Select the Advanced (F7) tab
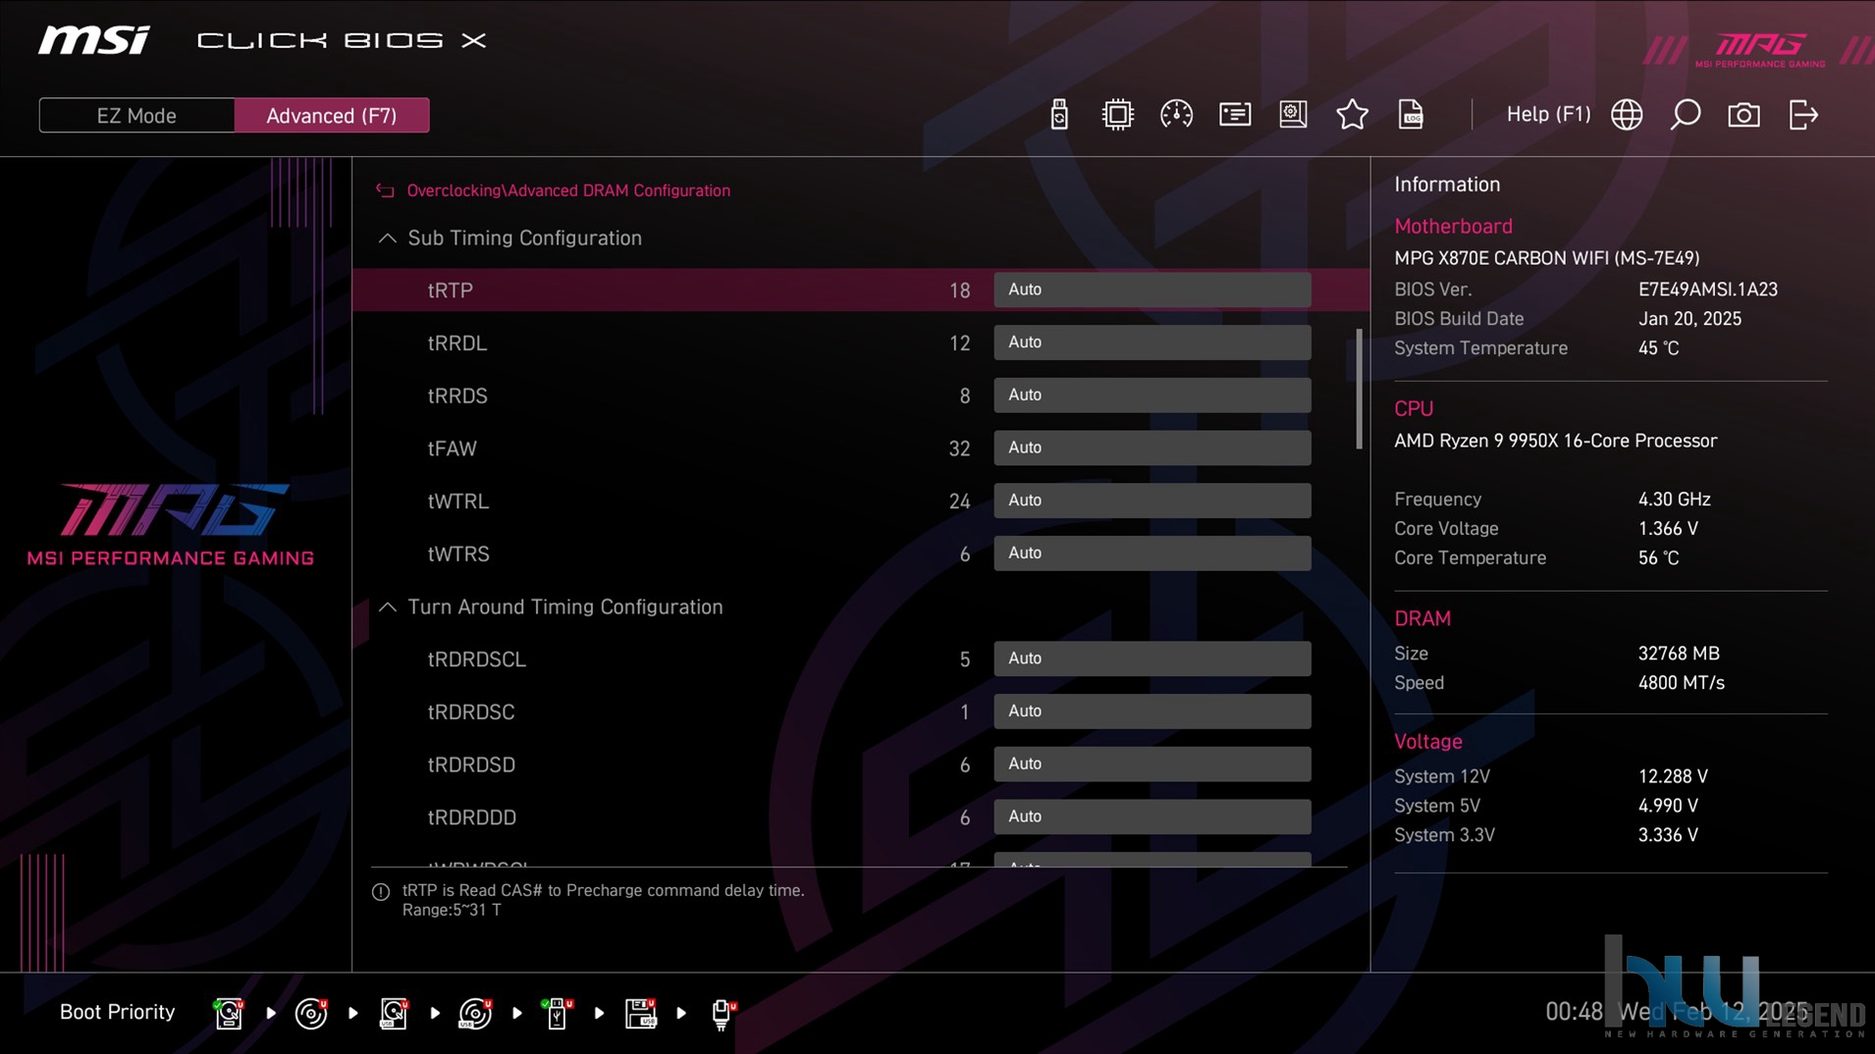 pos(332,116)
